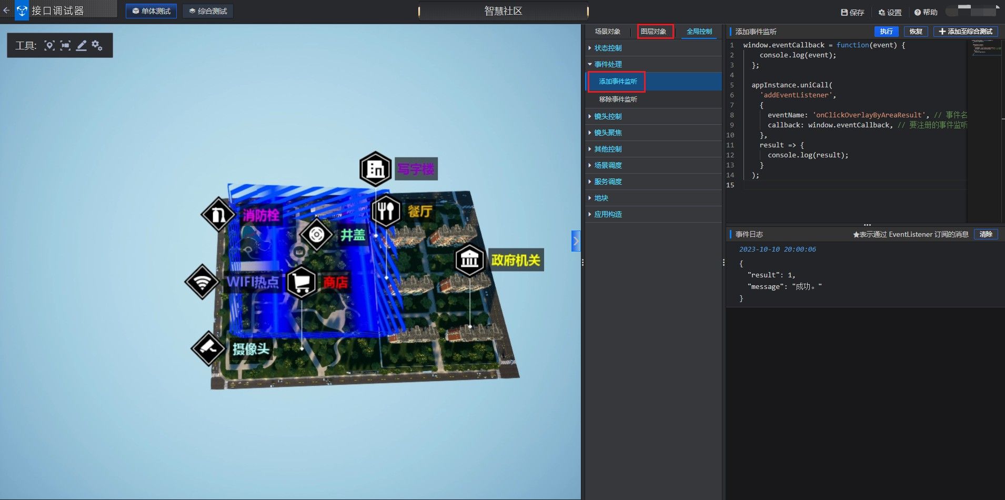Select the camera capture tool icon

tap(65, 46)
